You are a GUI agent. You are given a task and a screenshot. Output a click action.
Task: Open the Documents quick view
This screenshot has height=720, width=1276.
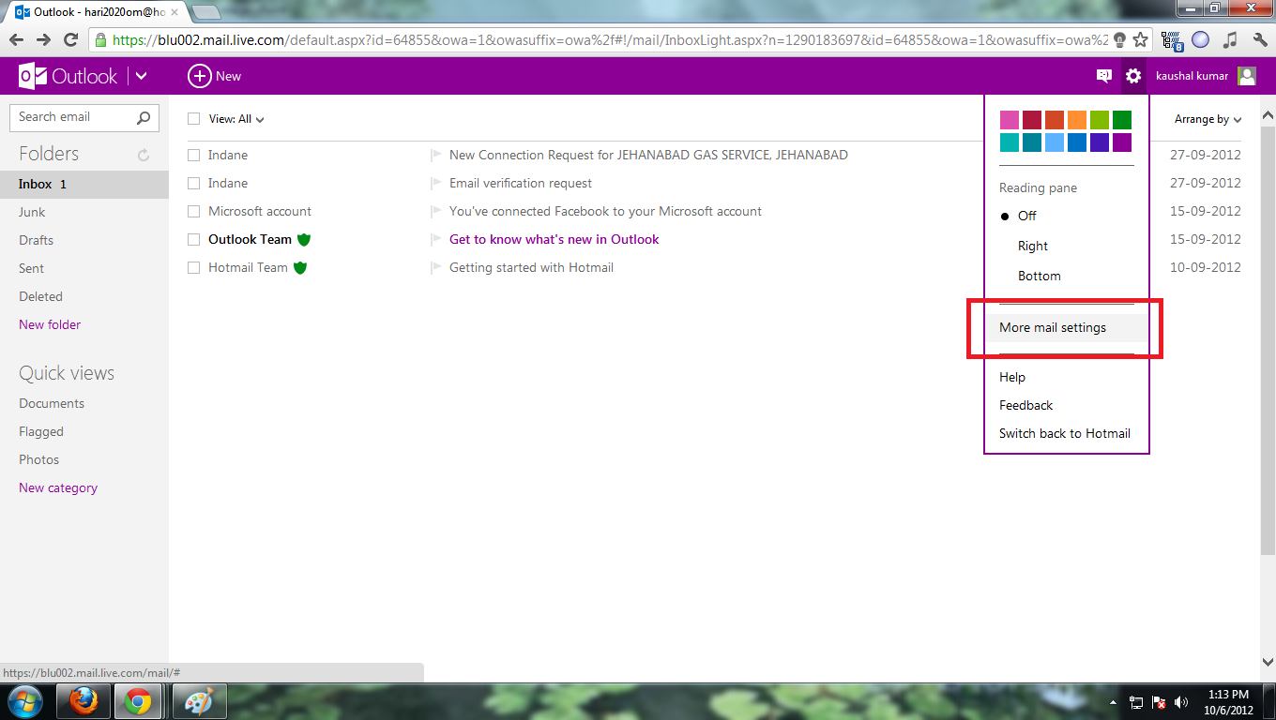(x=52, y=403)
